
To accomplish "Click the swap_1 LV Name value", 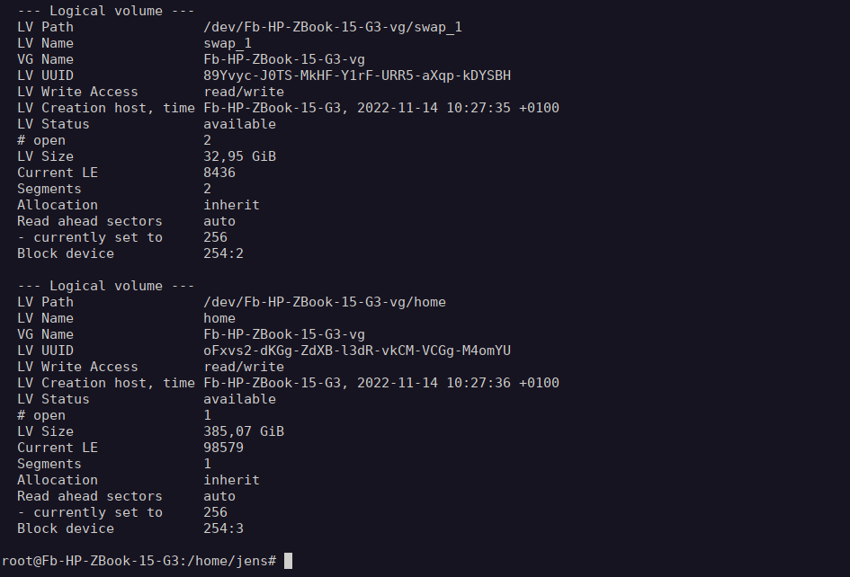I will [228, 43].
